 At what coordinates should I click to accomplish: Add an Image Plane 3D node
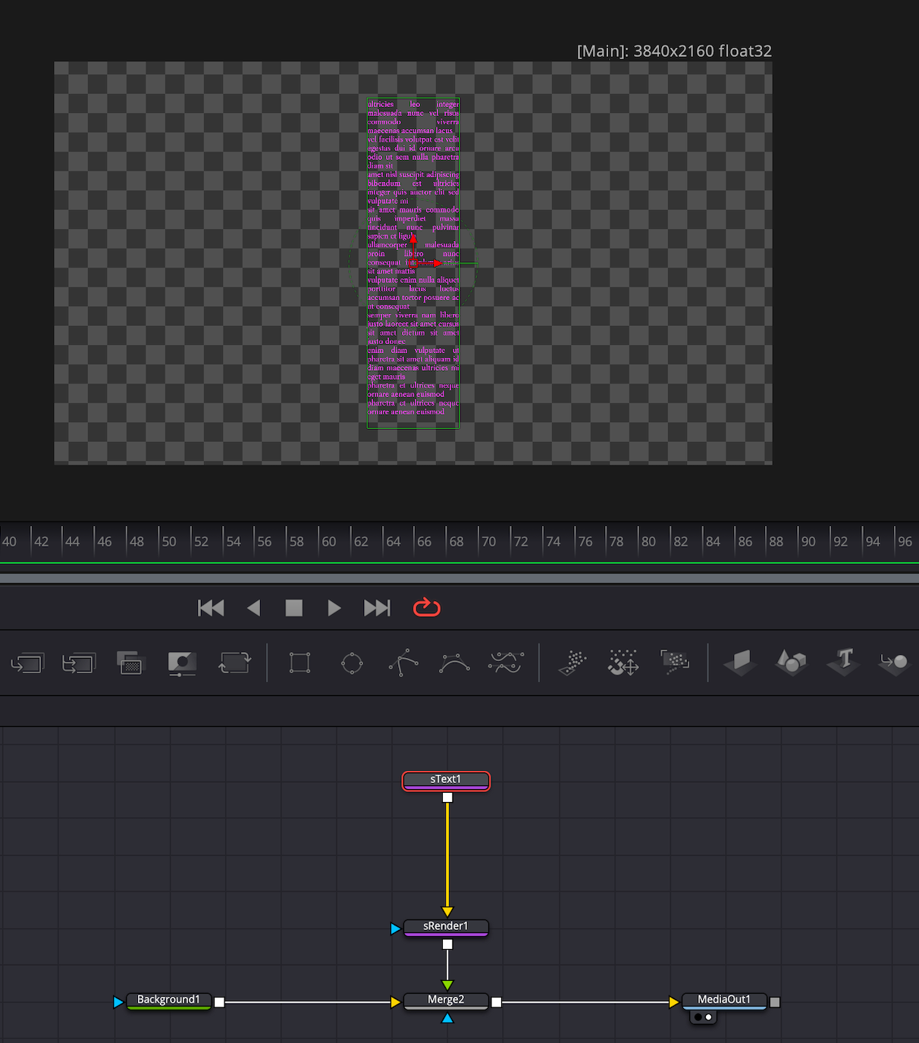741,662
